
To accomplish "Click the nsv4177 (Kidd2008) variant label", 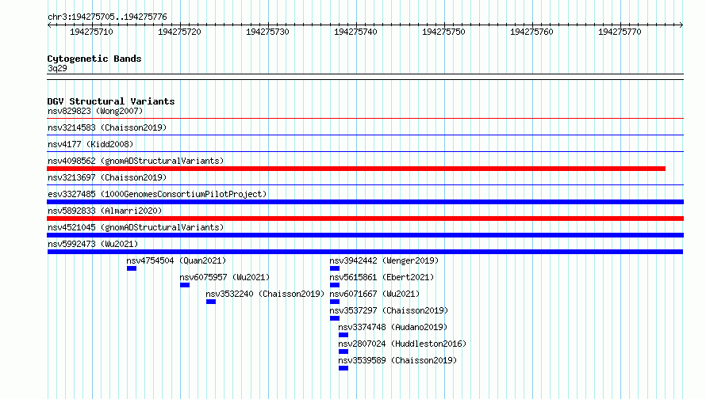I will [x=90, y=144].
